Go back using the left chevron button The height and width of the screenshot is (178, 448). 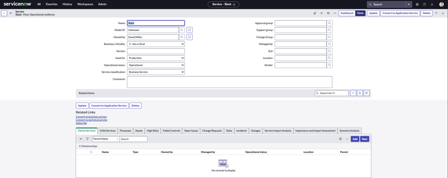click(x=4, y=13)
